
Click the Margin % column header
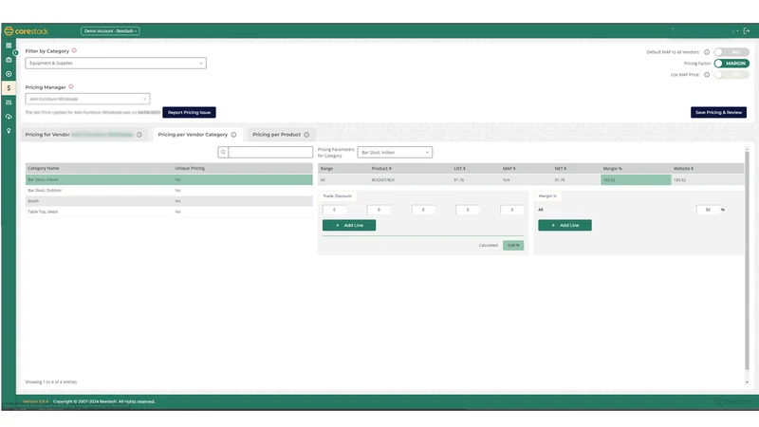(612, 169)
